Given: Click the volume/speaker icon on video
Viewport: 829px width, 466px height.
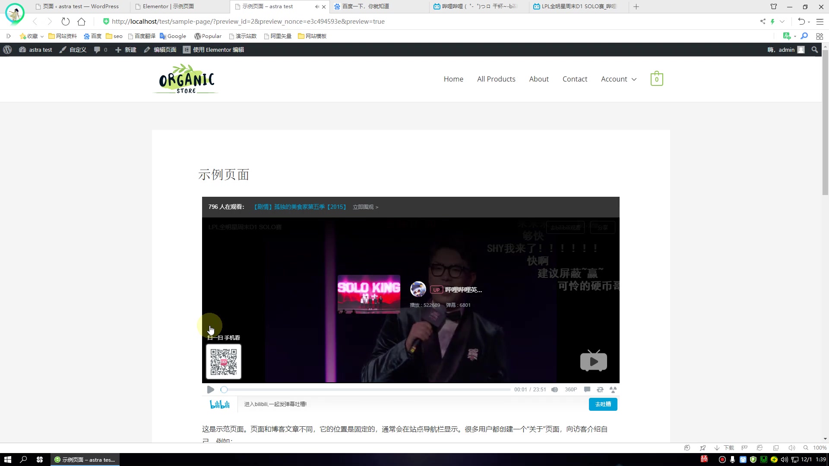Looking at the screenshot, I should 554,389.
